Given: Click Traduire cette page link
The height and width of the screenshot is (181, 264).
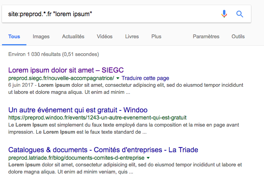Looking at the screenshot, I should (145, 78).
